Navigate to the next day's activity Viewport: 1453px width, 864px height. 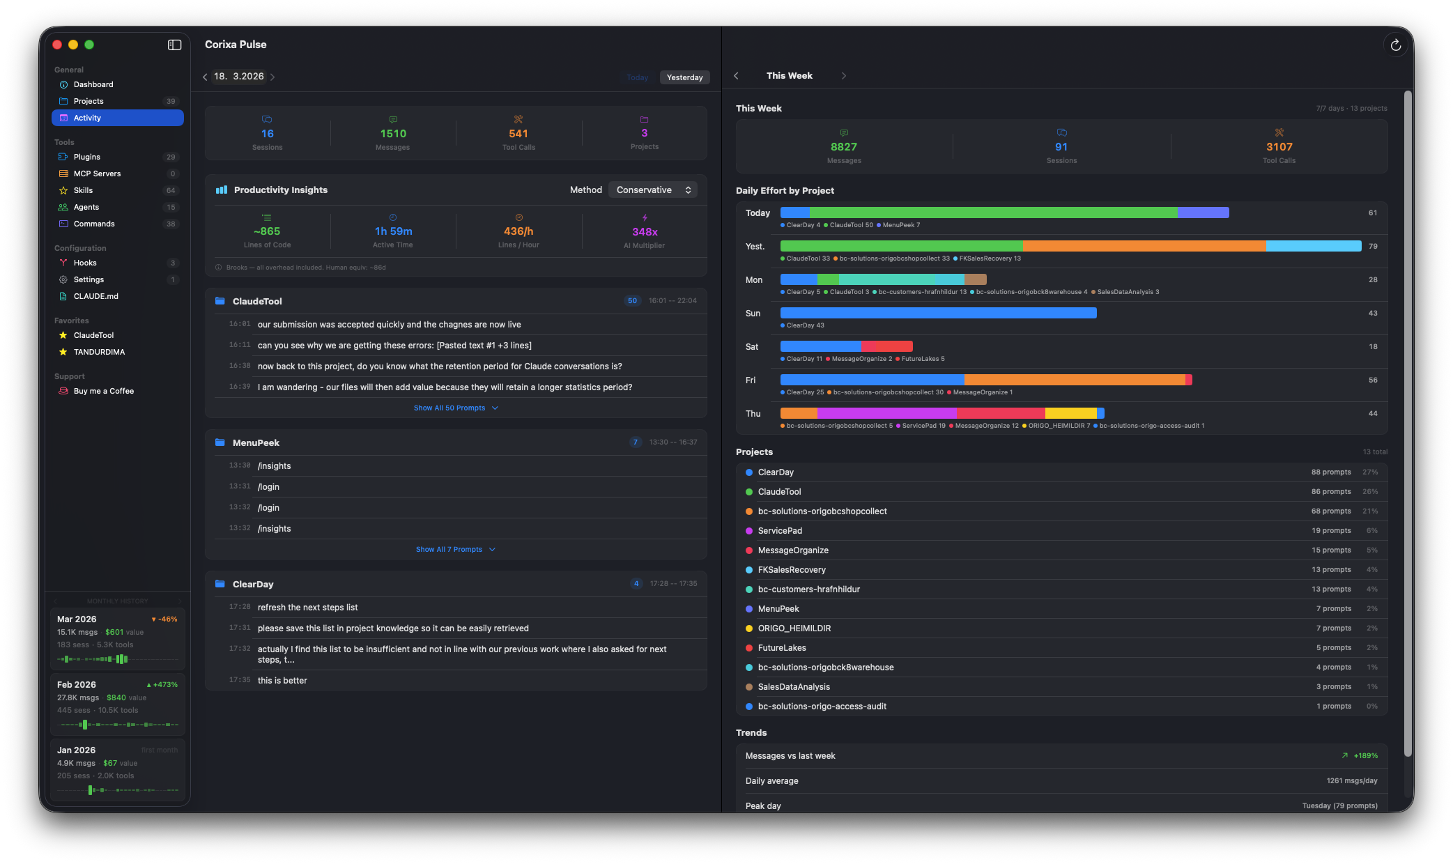point(272,77)
